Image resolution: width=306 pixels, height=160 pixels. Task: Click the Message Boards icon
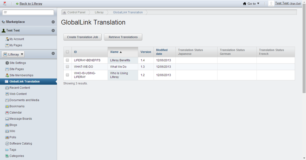coord(7,119)
